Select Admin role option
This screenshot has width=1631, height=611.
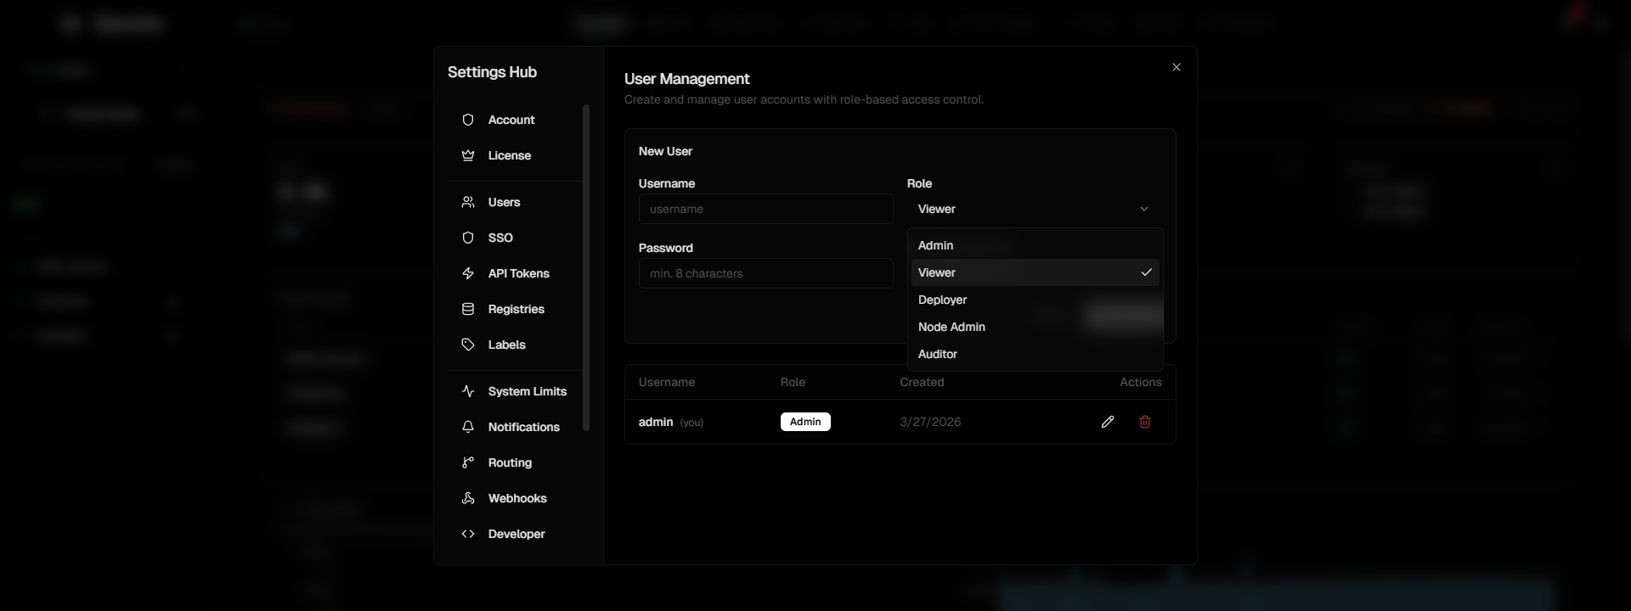pyautogui.click(x=1035, y=245)
